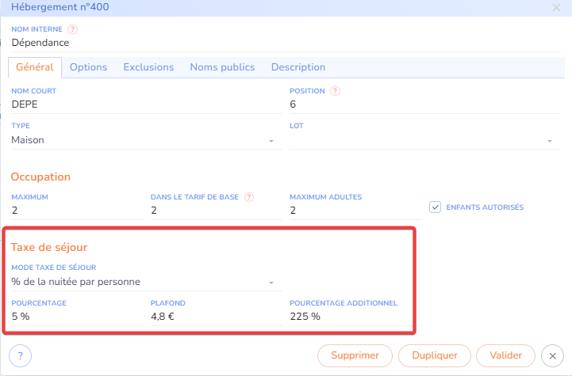
Task: Click help icon next to Nom interne
Action: 73,29
